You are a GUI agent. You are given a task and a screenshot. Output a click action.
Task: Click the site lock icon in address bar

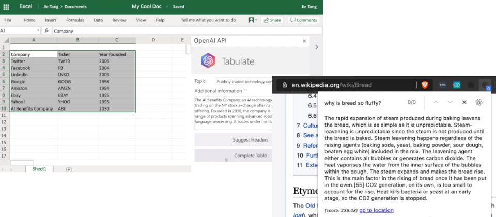[x=284, y=85]
